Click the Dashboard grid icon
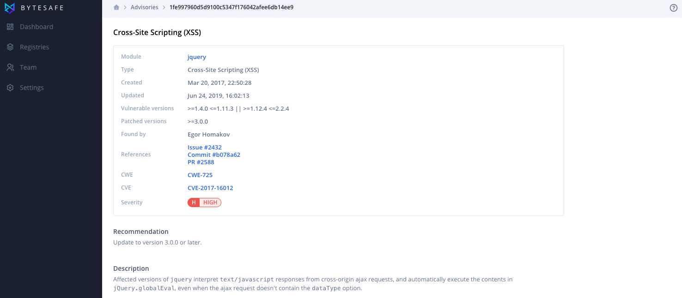 [10, 27]
